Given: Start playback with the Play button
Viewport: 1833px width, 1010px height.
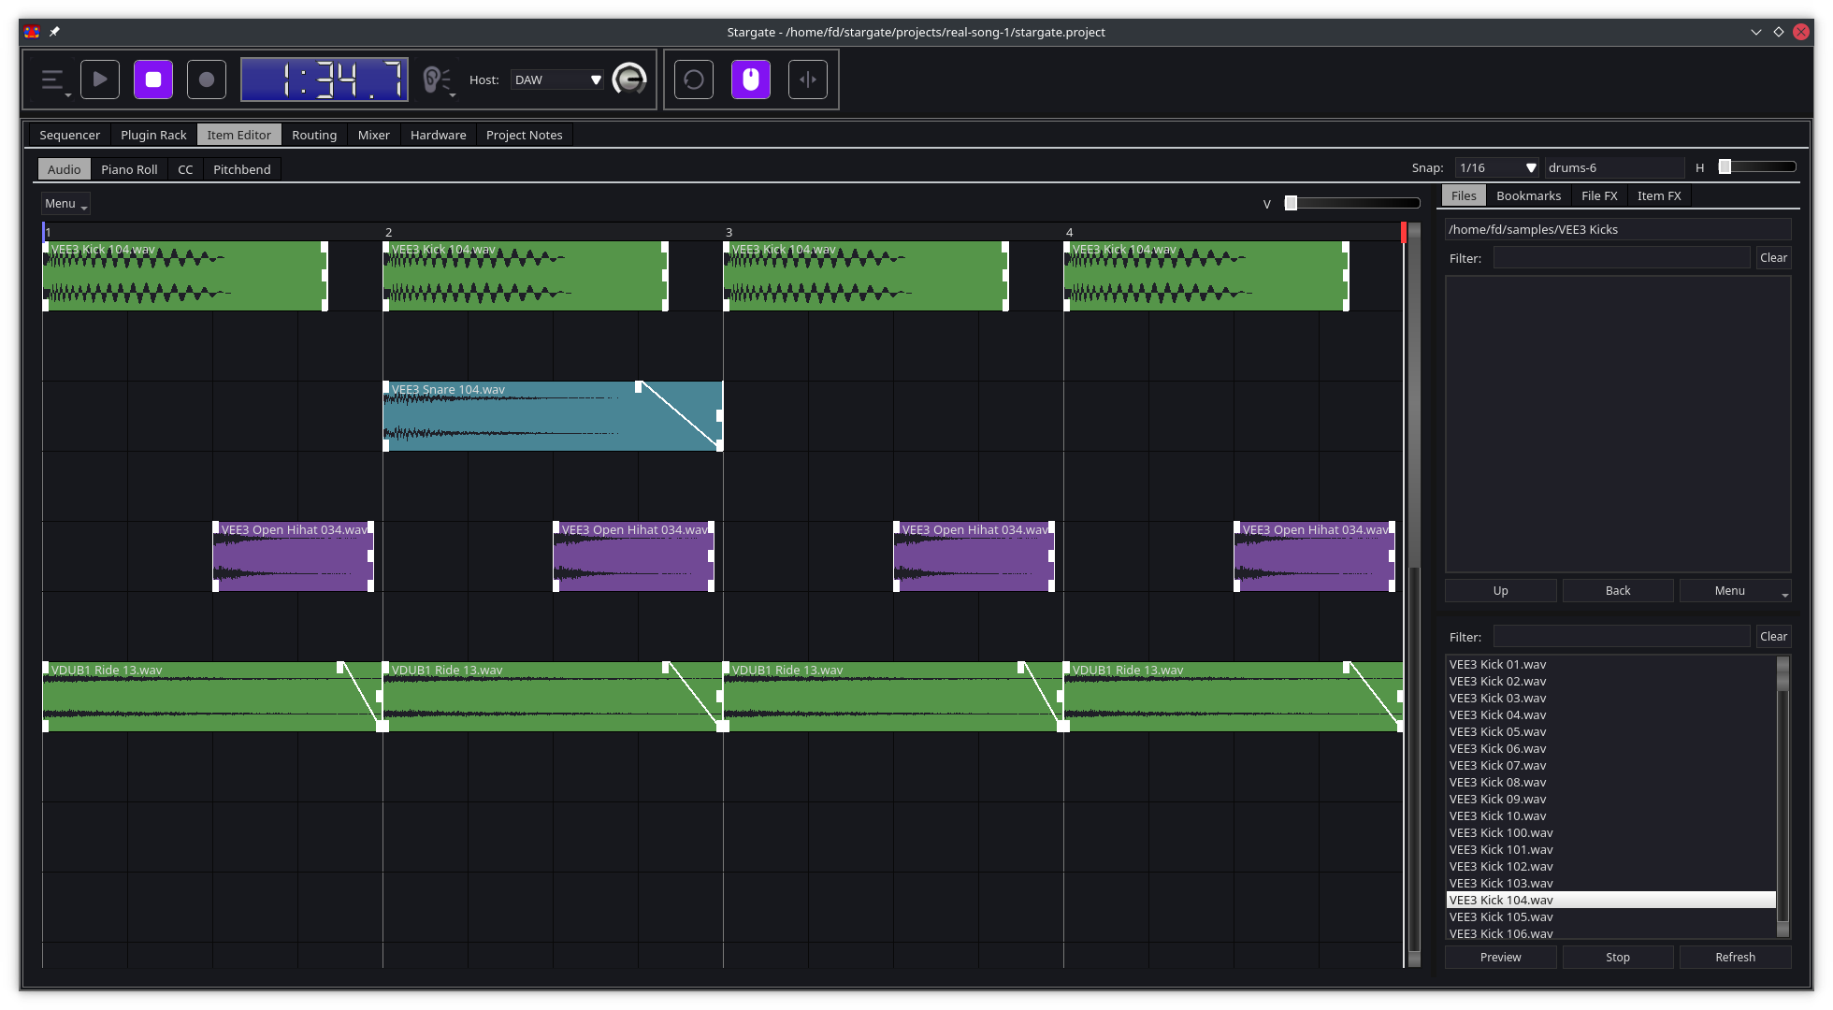Looking at the screenshot, I should (x=100, y=79).
